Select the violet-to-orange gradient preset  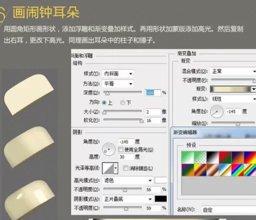click(x=238, y=157)
